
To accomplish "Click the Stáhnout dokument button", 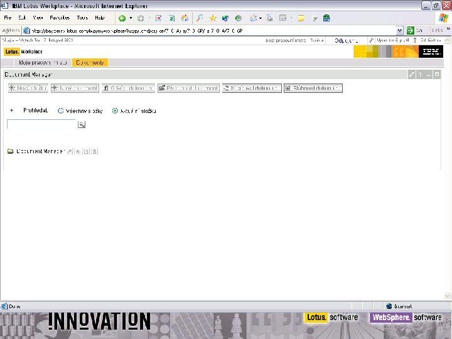I will (313, 89).
